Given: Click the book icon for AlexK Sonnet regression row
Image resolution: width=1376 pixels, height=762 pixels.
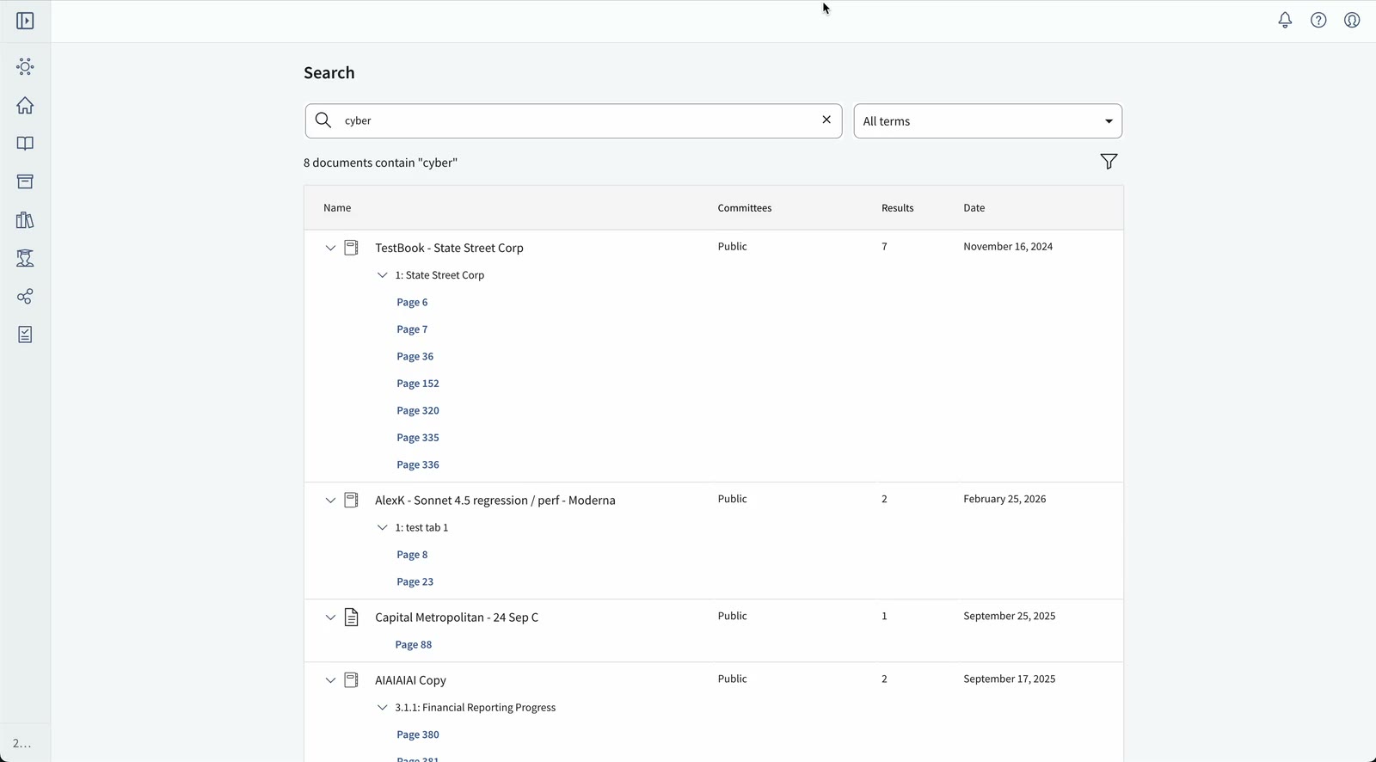Looking at the screenshot, I should pos(352,500).
